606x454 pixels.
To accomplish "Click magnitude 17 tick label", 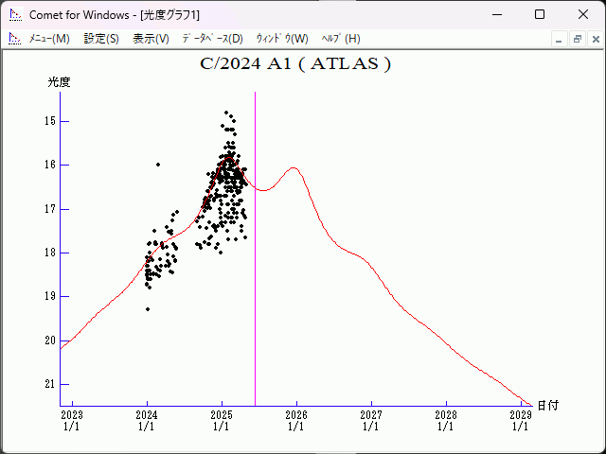I will click(50, 209).
